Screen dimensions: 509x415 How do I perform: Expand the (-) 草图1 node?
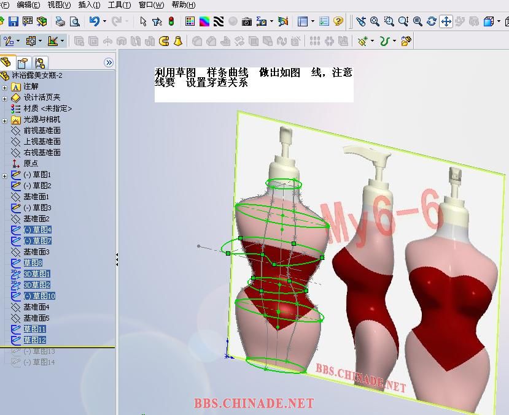4,176
